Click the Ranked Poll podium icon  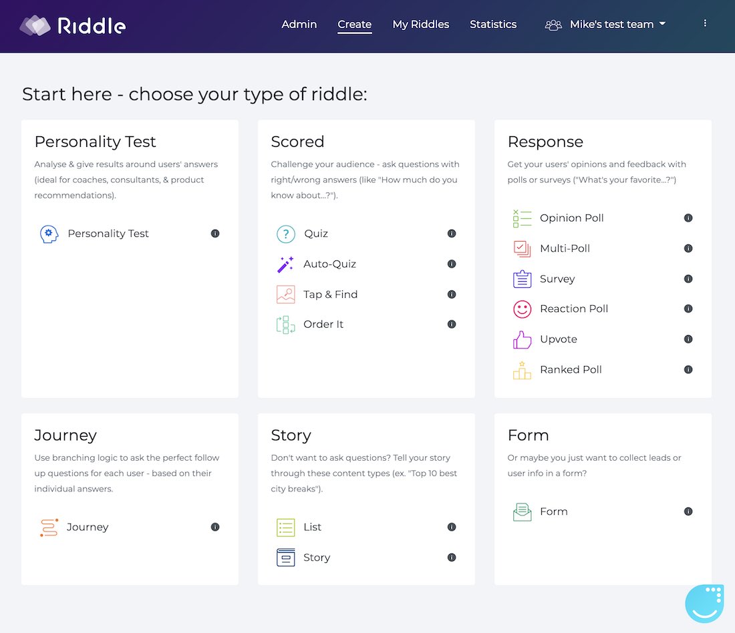[523, 370]
